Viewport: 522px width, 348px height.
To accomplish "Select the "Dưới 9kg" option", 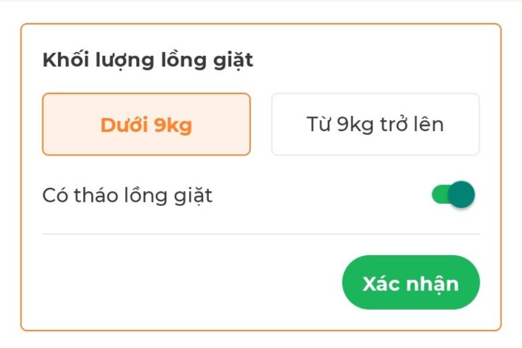I will (x=146, y=125).
